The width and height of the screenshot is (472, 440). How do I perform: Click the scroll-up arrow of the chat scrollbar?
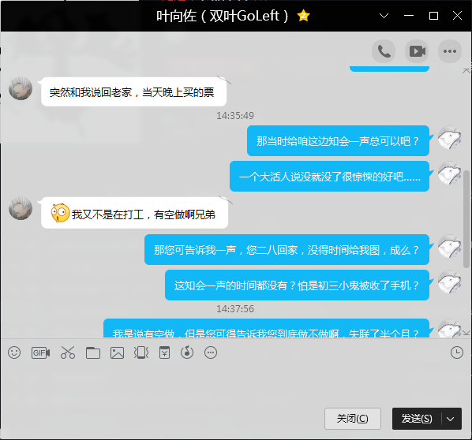pyautogui.click(x=466, y=71)
